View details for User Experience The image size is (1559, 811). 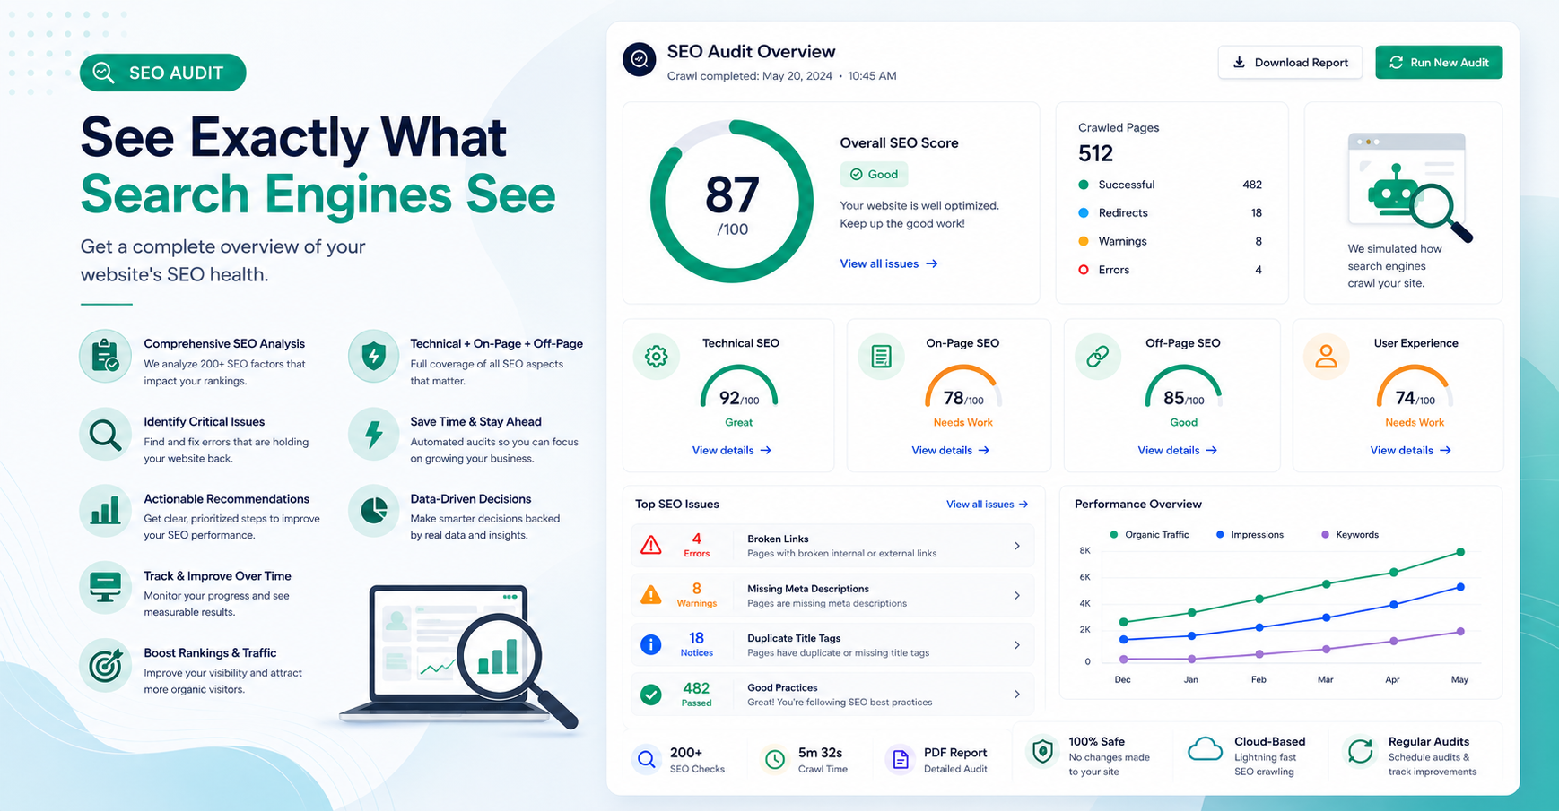[x=1410, y=450]
